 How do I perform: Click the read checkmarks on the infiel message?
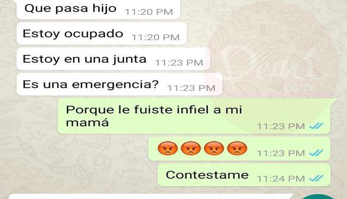point(316,126)
